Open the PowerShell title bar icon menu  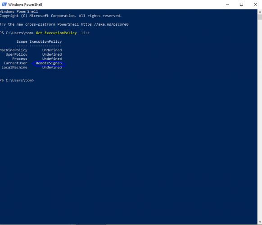4,4
